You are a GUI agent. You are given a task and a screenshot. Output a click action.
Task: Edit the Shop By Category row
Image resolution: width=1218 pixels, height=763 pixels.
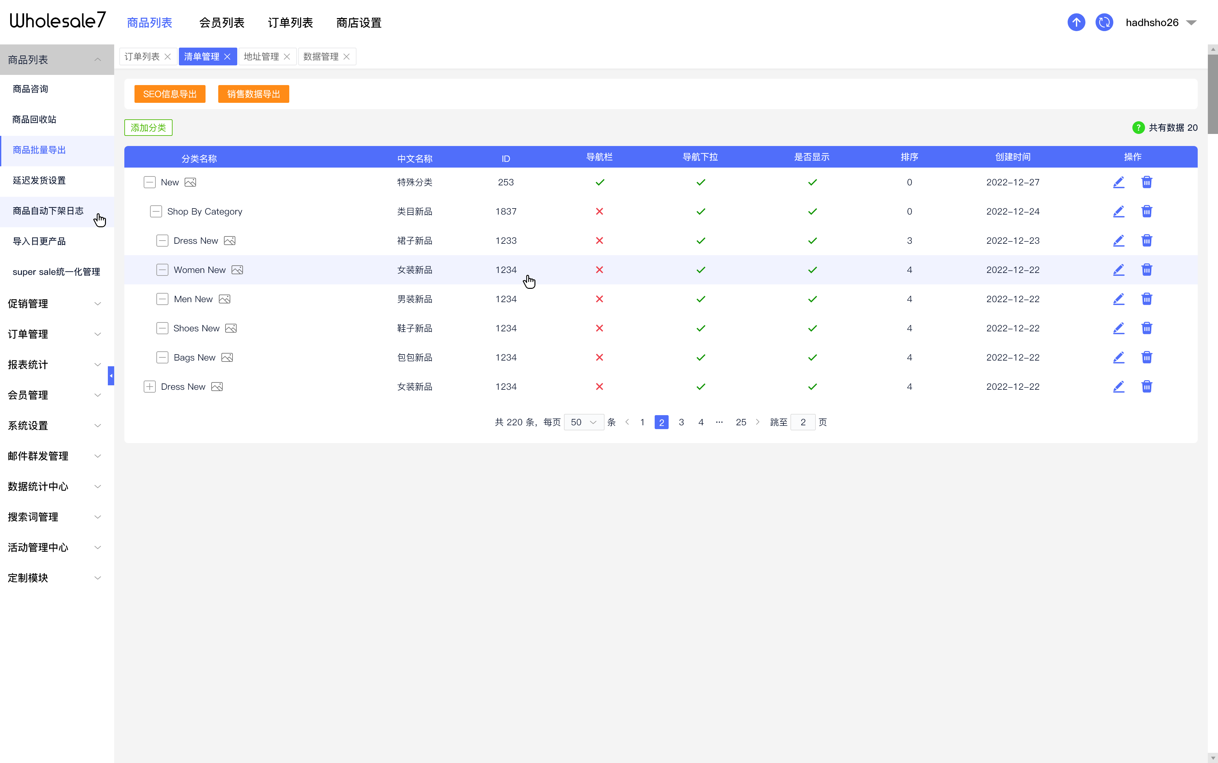coord(1119,211)
